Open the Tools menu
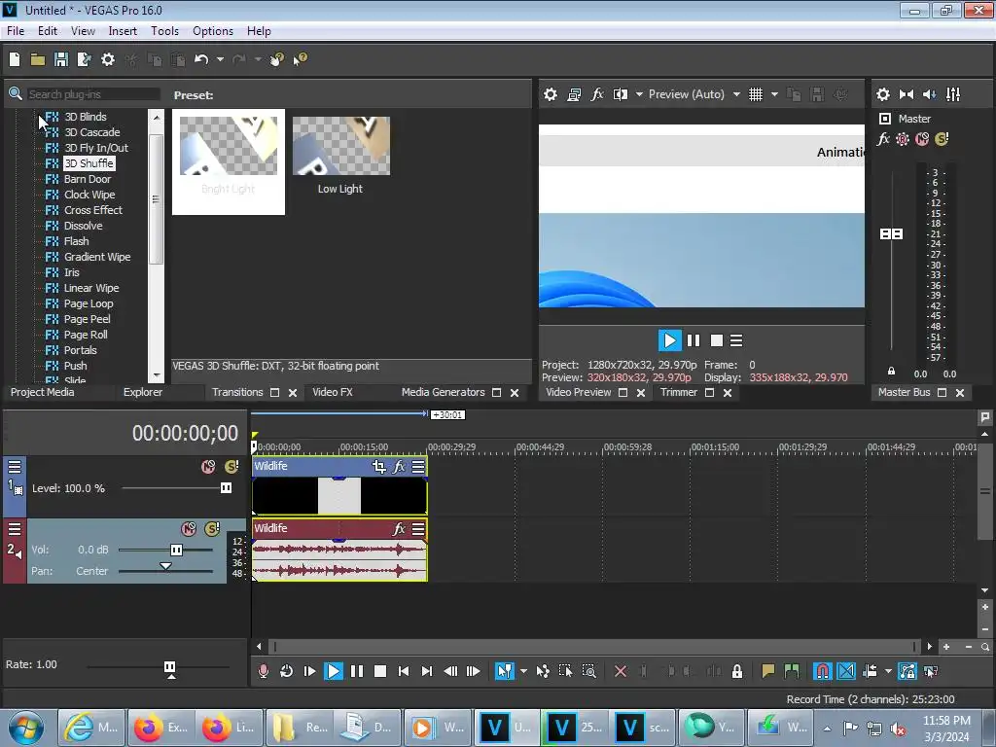The height and width of the screenshot is (747, 996). (164, 31)
